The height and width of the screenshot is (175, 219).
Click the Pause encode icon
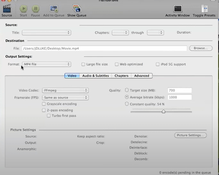click(36, 9)
